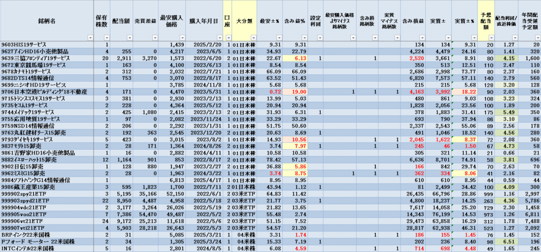Open the 最安購入価格 column filter dropdown

pos(182,38)
